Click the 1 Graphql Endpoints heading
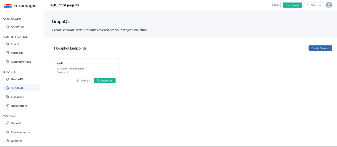The width and height of the screenshot is (337, 147). click(70, 48)
